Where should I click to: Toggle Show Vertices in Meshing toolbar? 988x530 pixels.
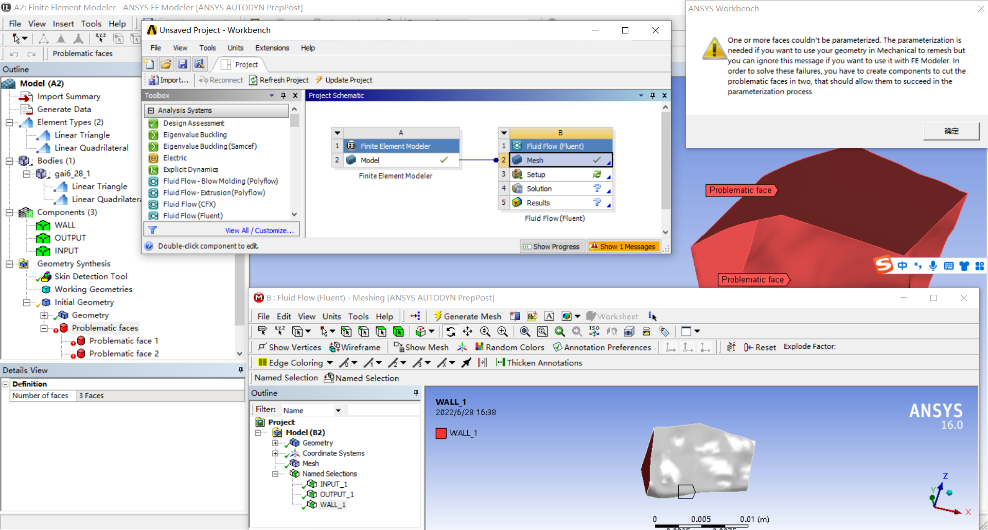pyautogui.click(x=290, y=347)
